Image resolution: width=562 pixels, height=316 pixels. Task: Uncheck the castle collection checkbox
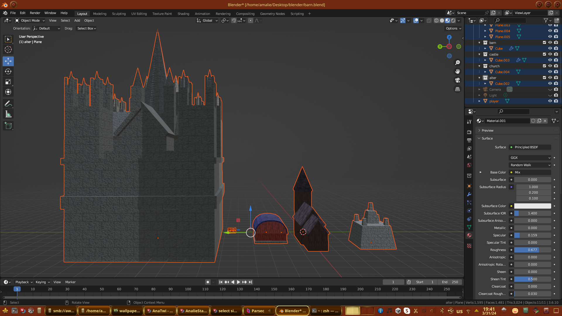click(x=544, y=54)
